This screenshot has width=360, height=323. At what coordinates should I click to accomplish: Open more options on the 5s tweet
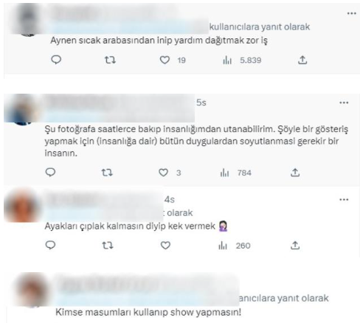344,103
